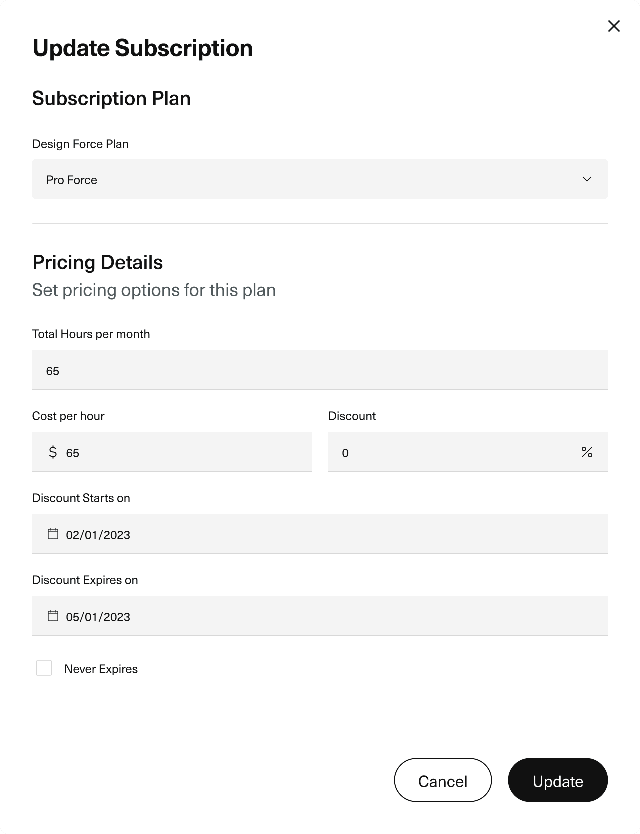Click the Subscription Plan heading

[x=111, y=98]
